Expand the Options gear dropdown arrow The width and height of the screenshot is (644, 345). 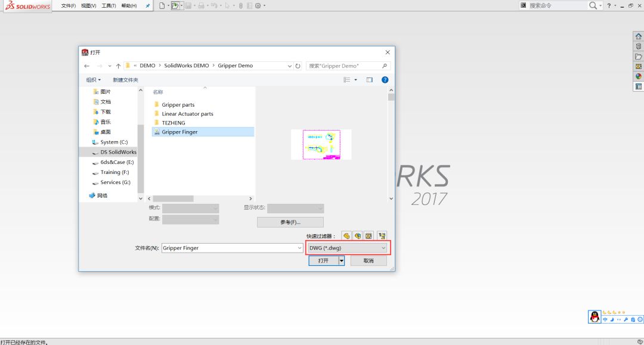coord(265,6)
